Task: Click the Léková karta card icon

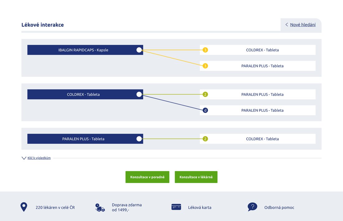Action: (x=176, y=207)
